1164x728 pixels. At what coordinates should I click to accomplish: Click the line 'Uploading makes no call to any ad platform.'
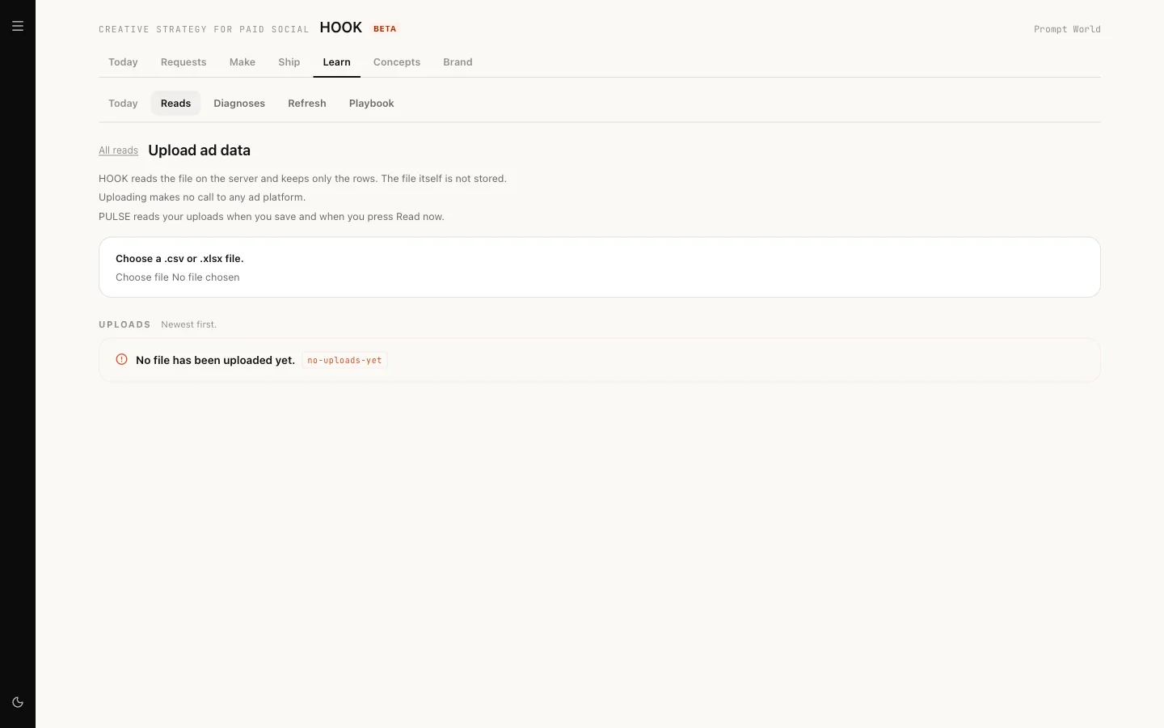(x=202, y=197)
